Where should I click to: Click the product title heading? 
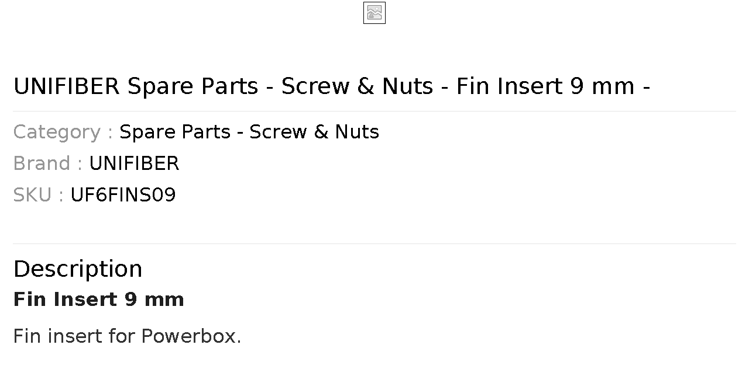pos(332,86)
